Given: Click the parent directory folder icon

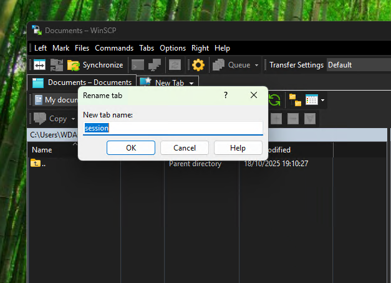Looking at the screenshot, I should tap(36, 164).
